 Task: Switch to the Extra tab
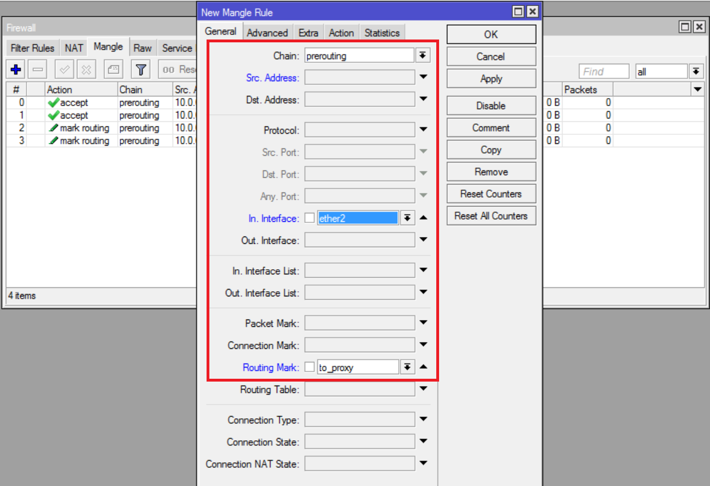[x=308, y=33]
